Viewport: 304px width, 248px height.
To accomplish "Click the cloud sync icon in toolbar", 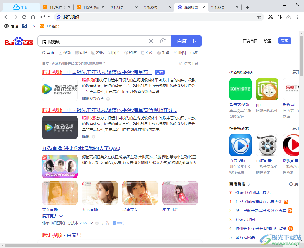I will 289,17.
